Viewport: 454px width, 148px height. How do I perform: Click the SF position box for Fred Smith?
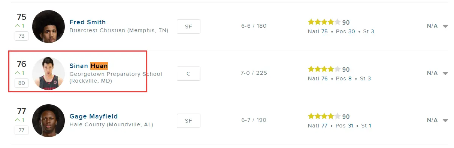[188, 26]
